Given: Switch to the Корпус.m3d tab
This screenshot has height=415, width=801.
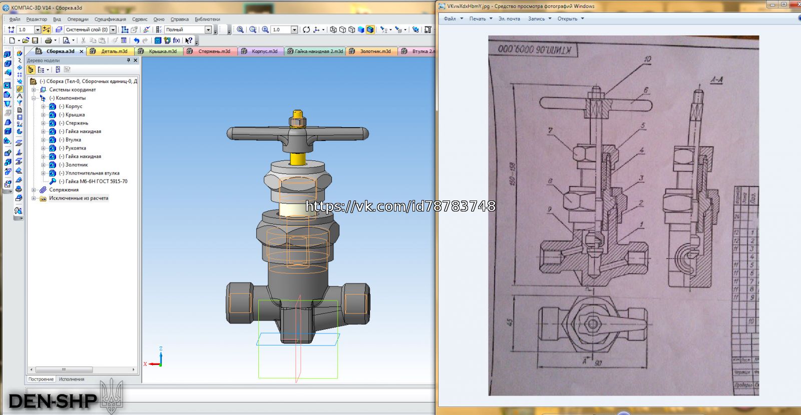Looking at the screenshot, I should 261,51.
